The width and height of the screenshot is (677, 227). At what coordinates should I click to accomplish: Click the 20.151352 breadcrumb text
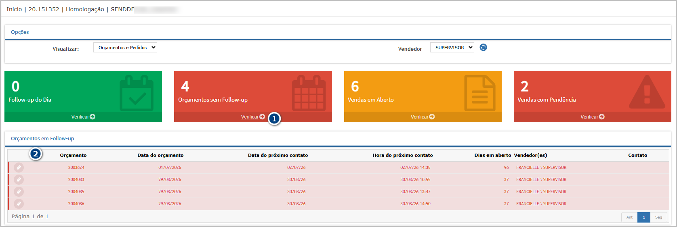pyautogui.click(x=44, y=9)
